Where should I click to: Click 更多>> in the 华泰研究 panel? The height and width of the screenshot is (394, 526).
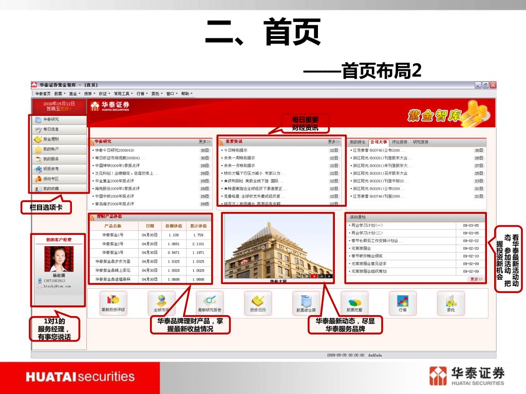(x=204, y=142)
